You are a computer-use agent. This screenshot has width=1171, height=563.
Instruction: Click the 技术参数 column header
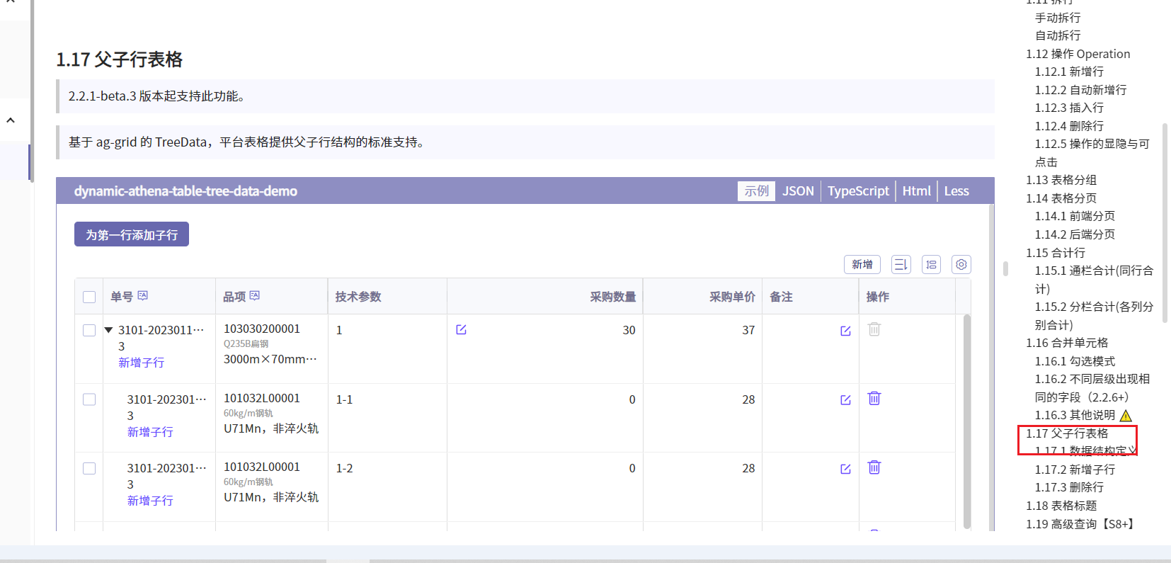pos(387,297)
